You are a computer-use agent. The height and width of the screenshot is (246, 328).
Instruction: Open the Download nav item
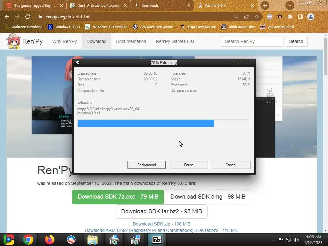pos(96,41)
